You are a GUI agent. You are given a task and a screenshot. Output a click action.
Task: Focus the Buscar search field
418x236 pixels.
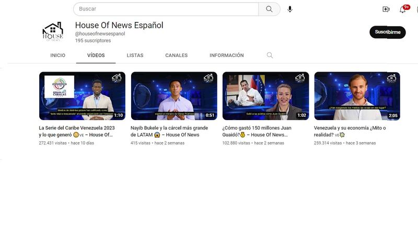tap(166, 9)
